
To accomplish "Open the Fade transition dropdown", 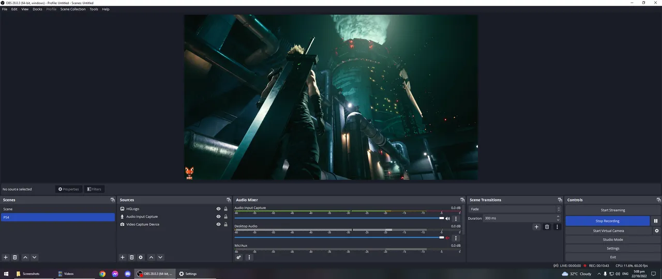I will click(515, 209).
